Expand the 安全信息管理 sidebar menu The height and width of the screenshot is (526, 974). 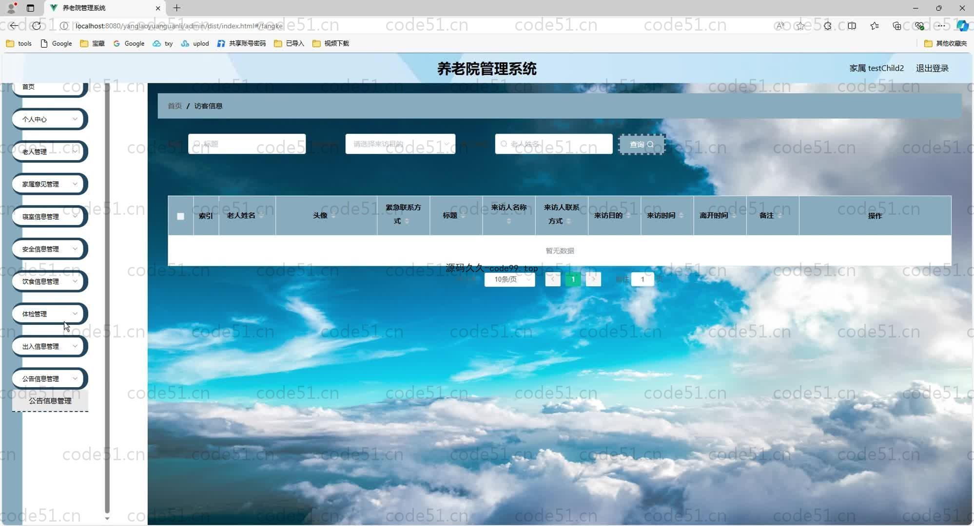49,249
